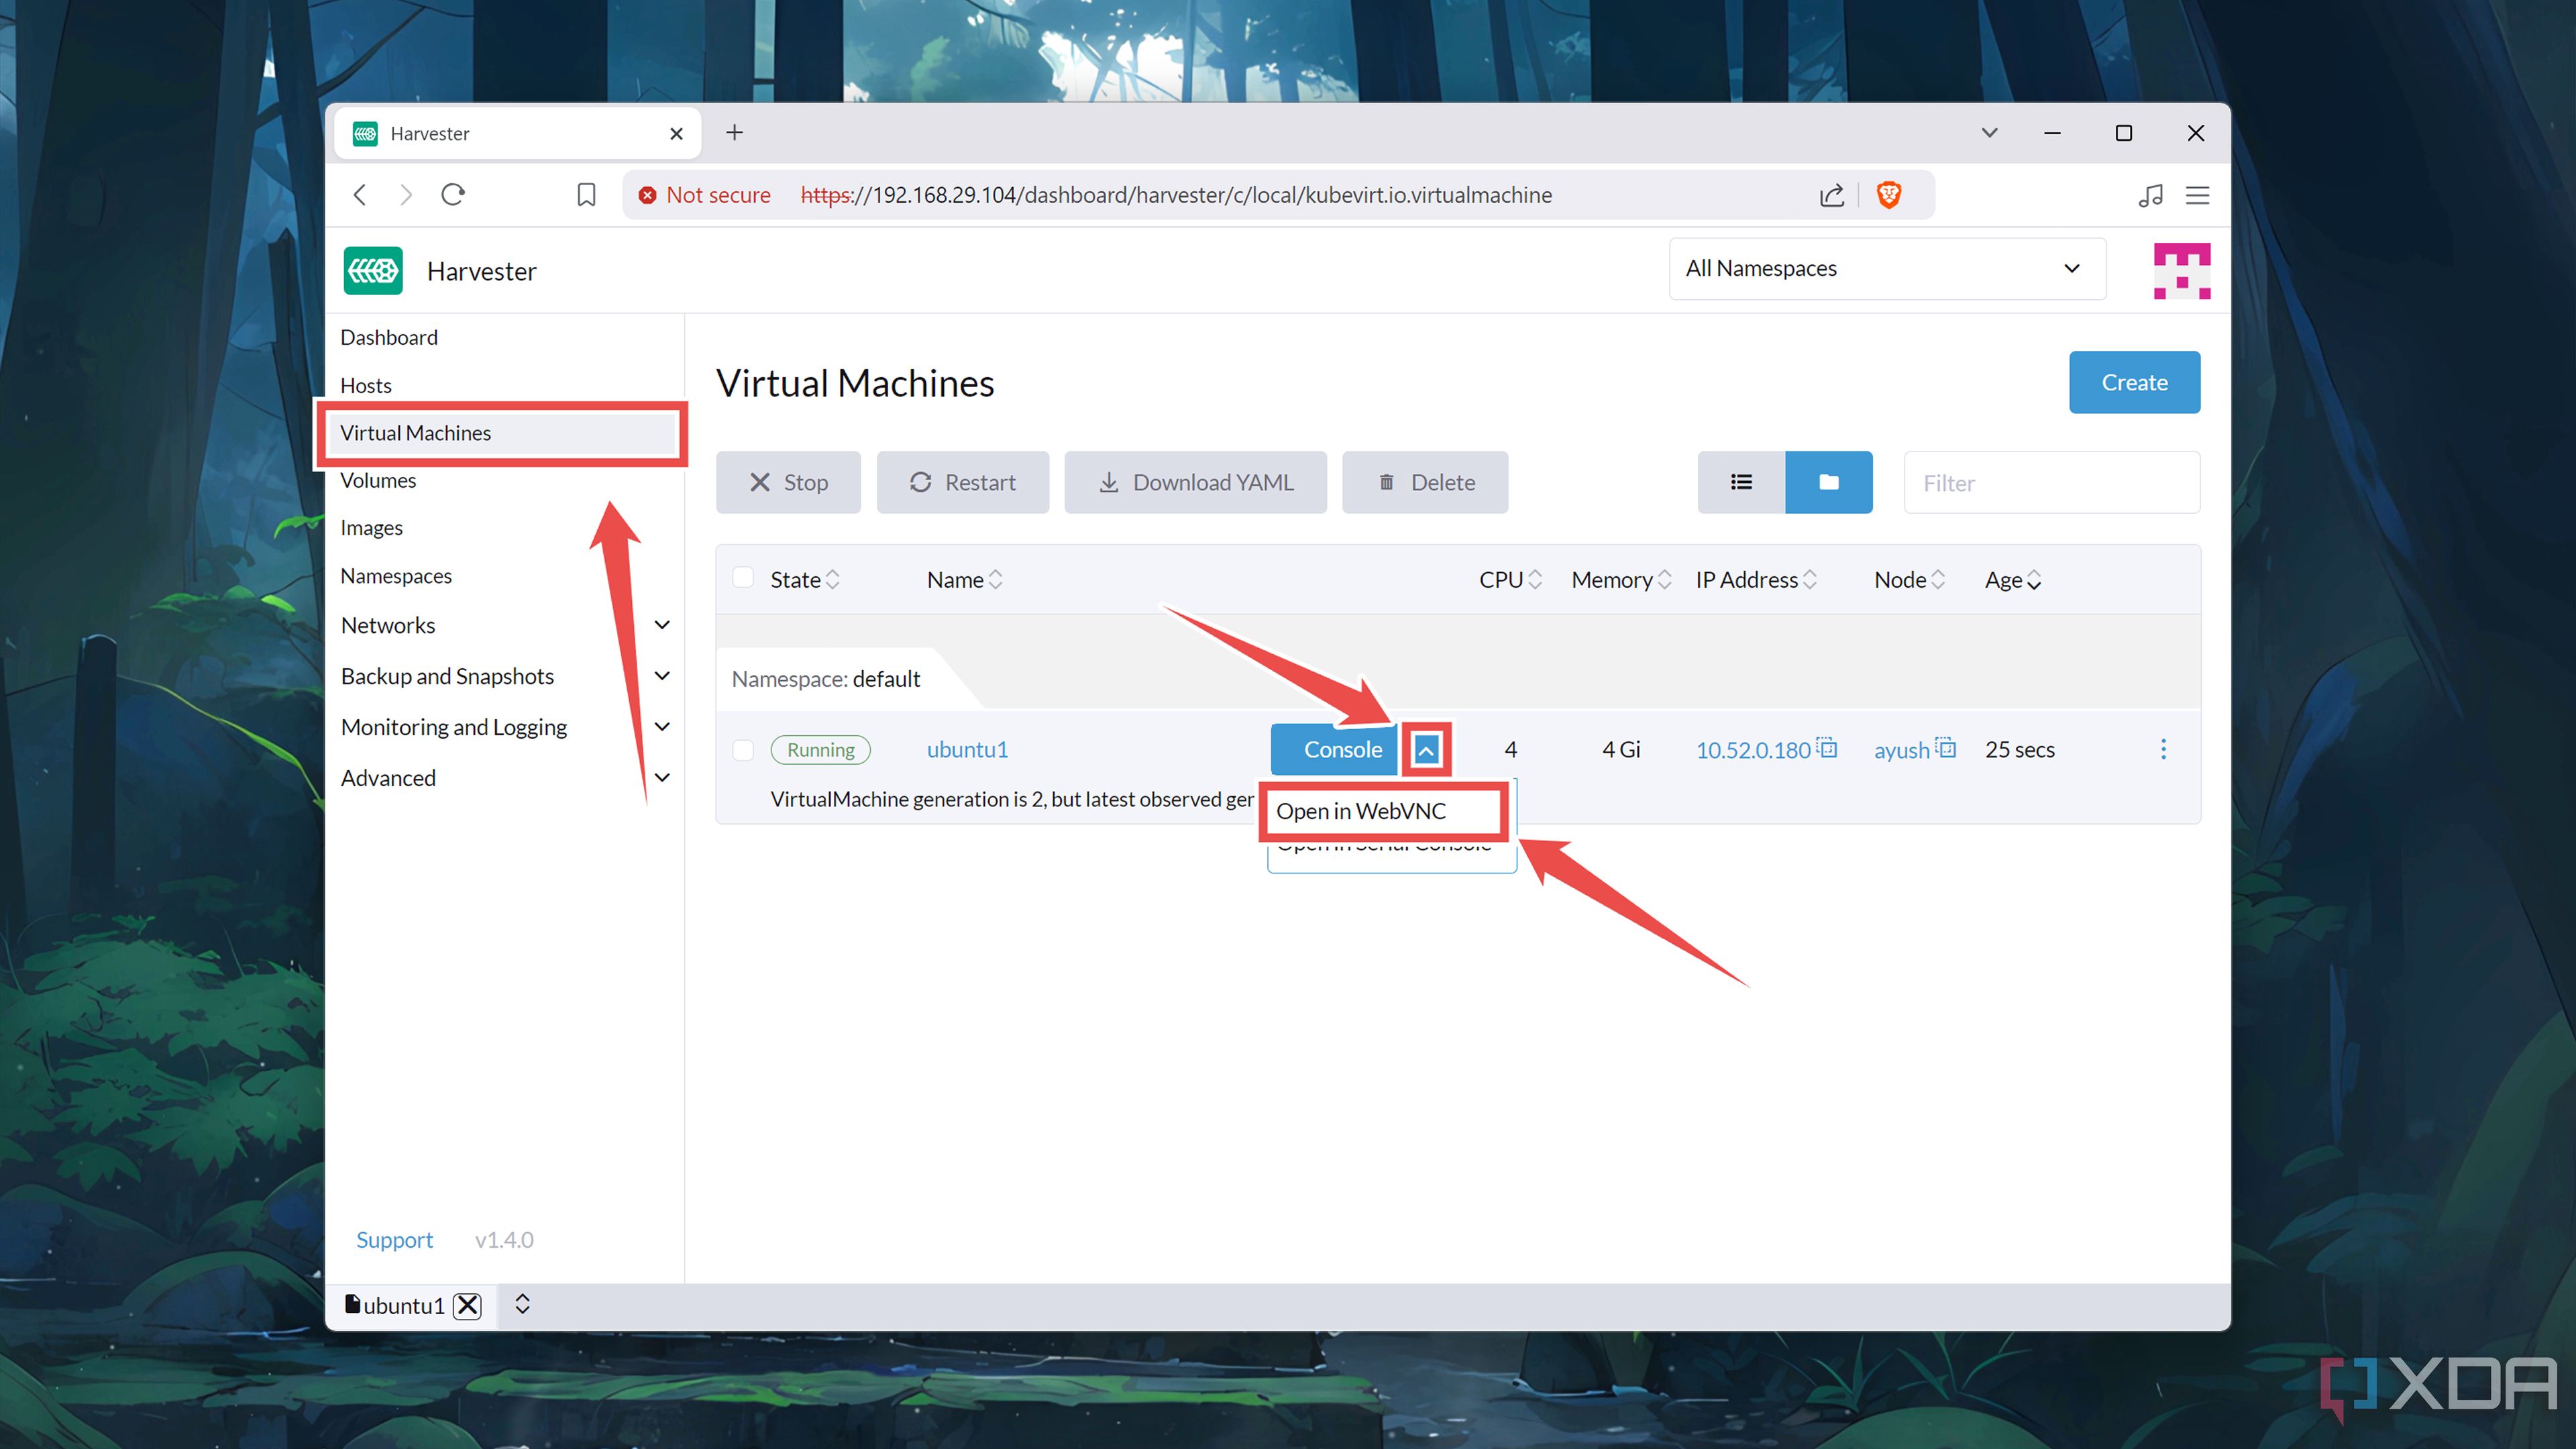
Task: Sort table by Age column
Action: coord(2013,580)
